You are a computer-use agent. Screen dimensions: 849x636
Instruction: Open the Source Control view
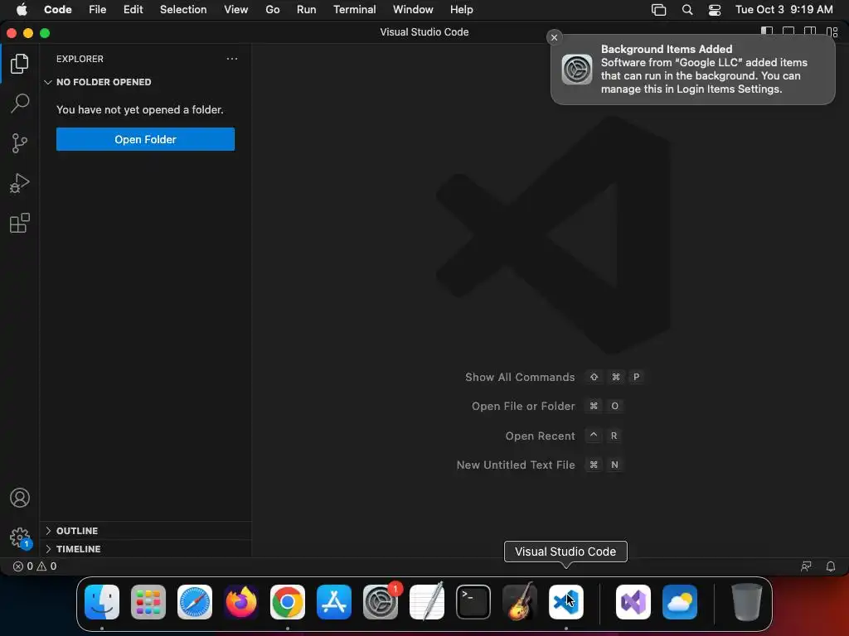20,143
